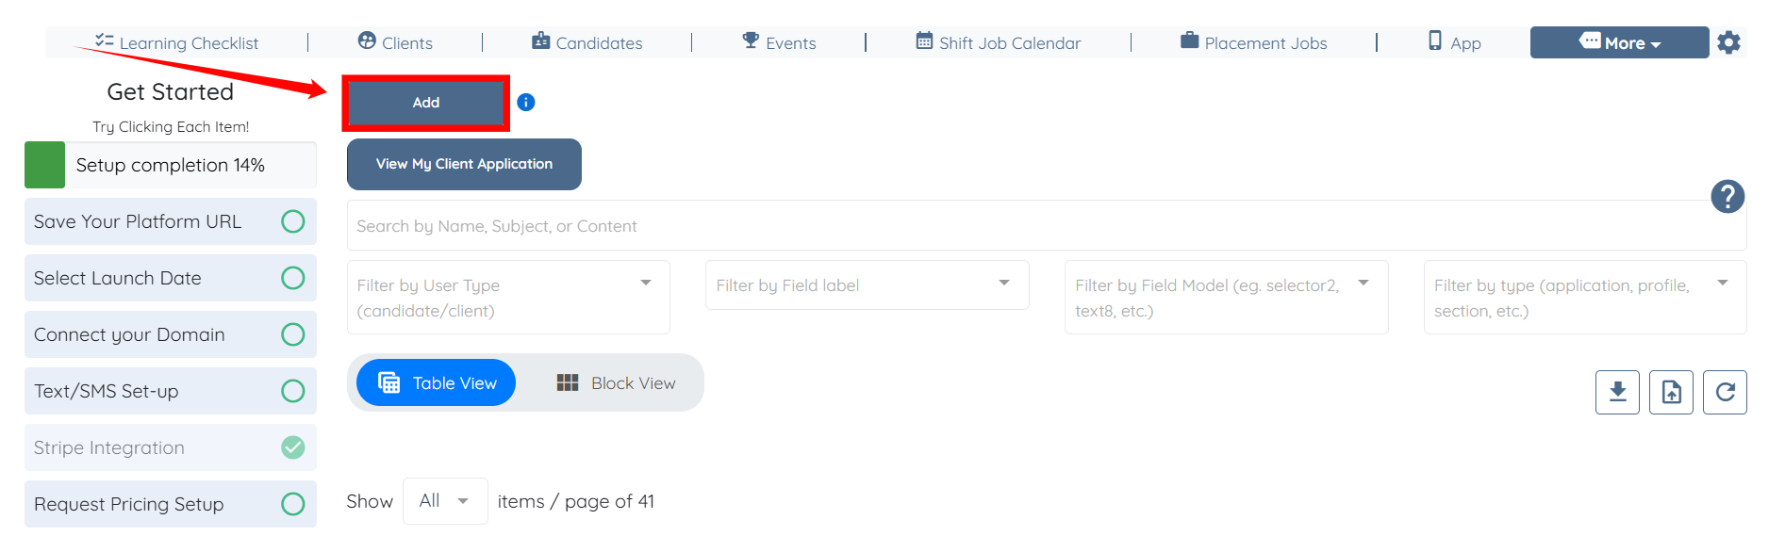
Task: Click the Search by Name field
Action: [x=1028, y=226]
